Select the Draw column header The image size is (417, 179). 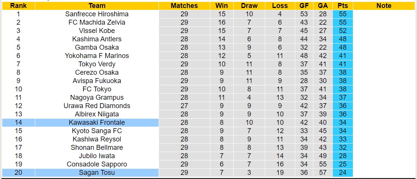(249, 6)
